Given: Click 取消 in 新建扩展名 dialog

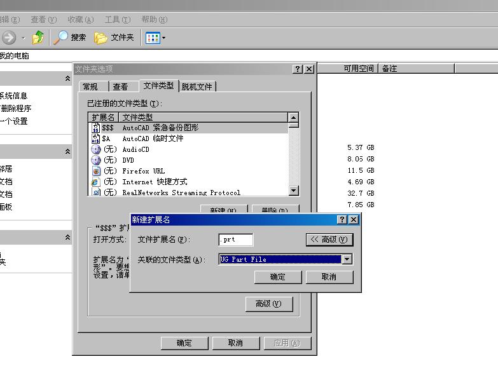Looking at the screenshot, I should click(329, 277).
